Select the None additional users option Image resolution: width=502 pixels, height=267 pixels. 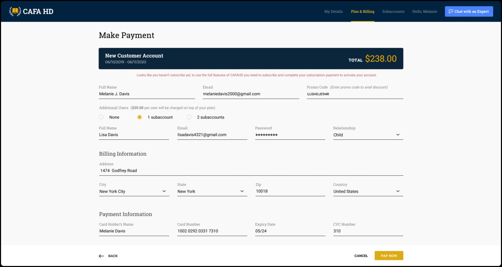[x=101, y=117]
